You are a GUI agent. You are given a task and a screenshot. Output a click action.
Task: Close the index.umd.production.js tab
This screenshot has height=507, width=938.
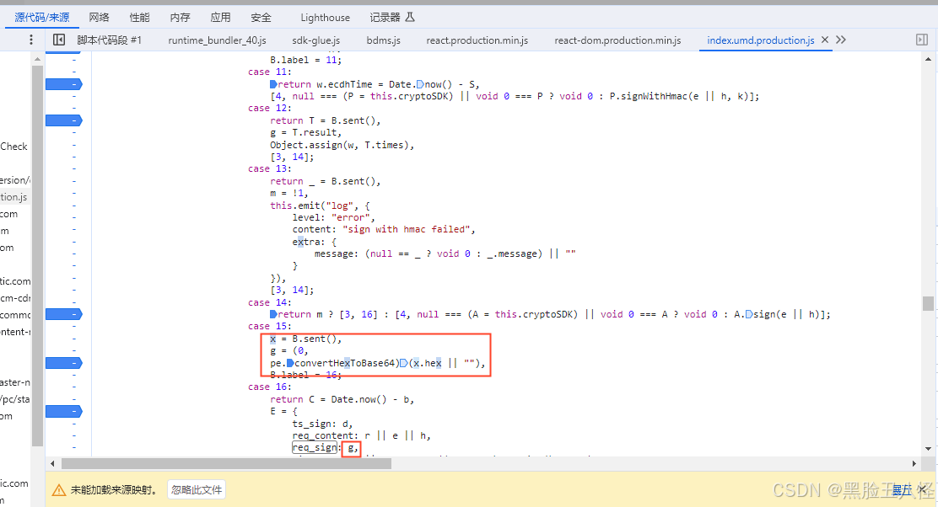(x=824, y=39)
